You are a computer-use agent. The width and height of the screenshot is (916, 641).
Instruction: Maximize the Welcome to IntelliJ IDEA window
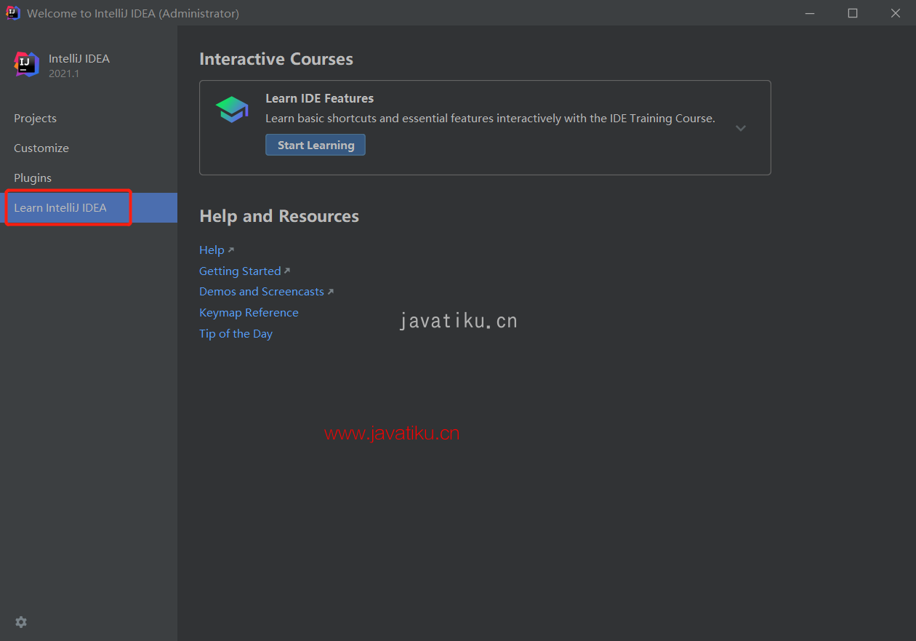(853, 13)
